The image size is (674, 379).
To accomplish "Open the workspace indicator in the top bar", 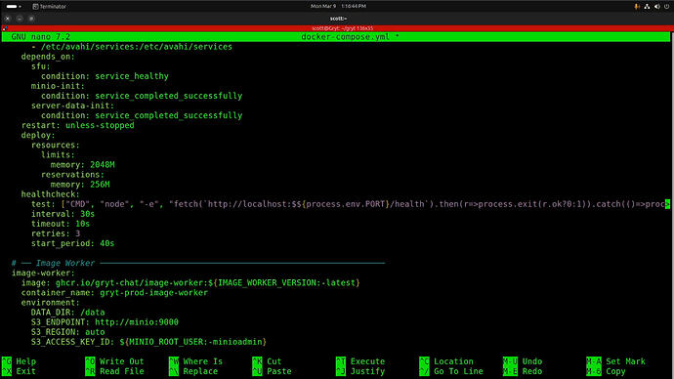I will [x=15, y=7].
